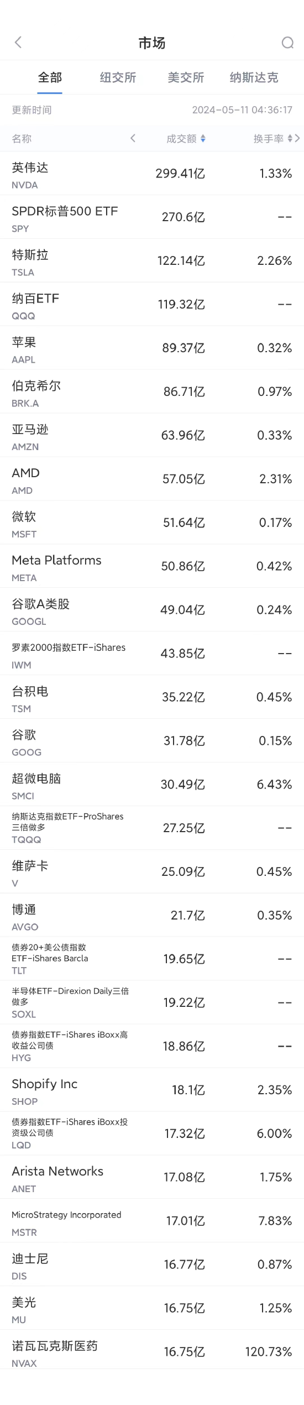Screen dimensions: 304x1405
Task: Sort by 成交额 arrows icon
Action: (x=203, y=139)
